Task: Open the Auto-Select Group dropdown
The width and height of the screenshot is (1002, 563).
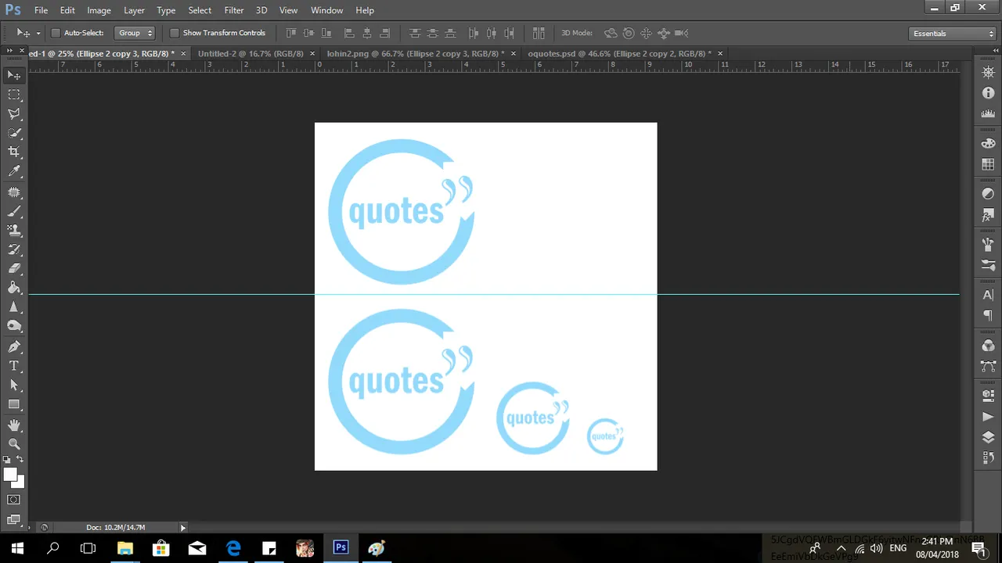Action: click(x=135, y=33)
